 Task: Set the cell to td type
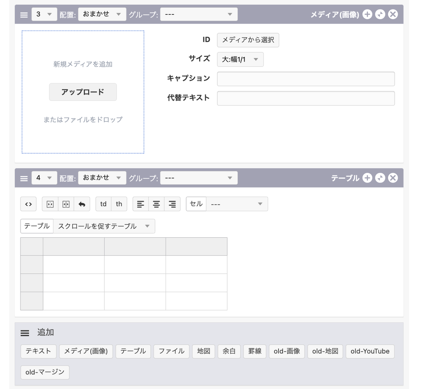(x=103, y=204)
